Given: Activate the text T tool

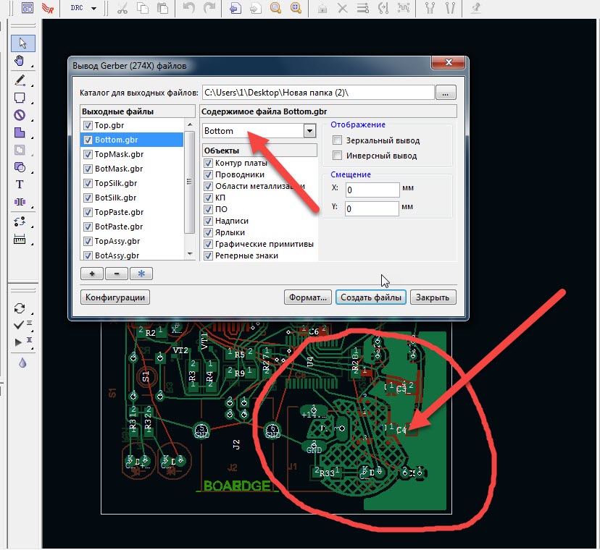Looking at the screenshot, I should click(20, 185).
